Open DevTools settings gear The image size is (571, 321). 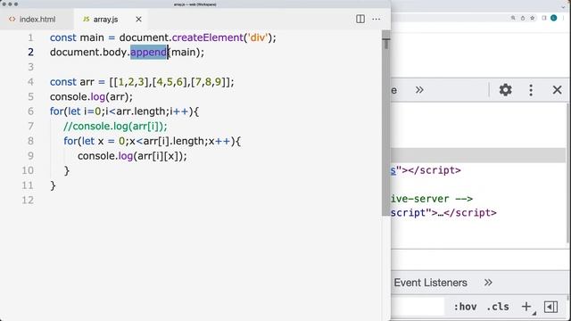(x=506, y=90)
